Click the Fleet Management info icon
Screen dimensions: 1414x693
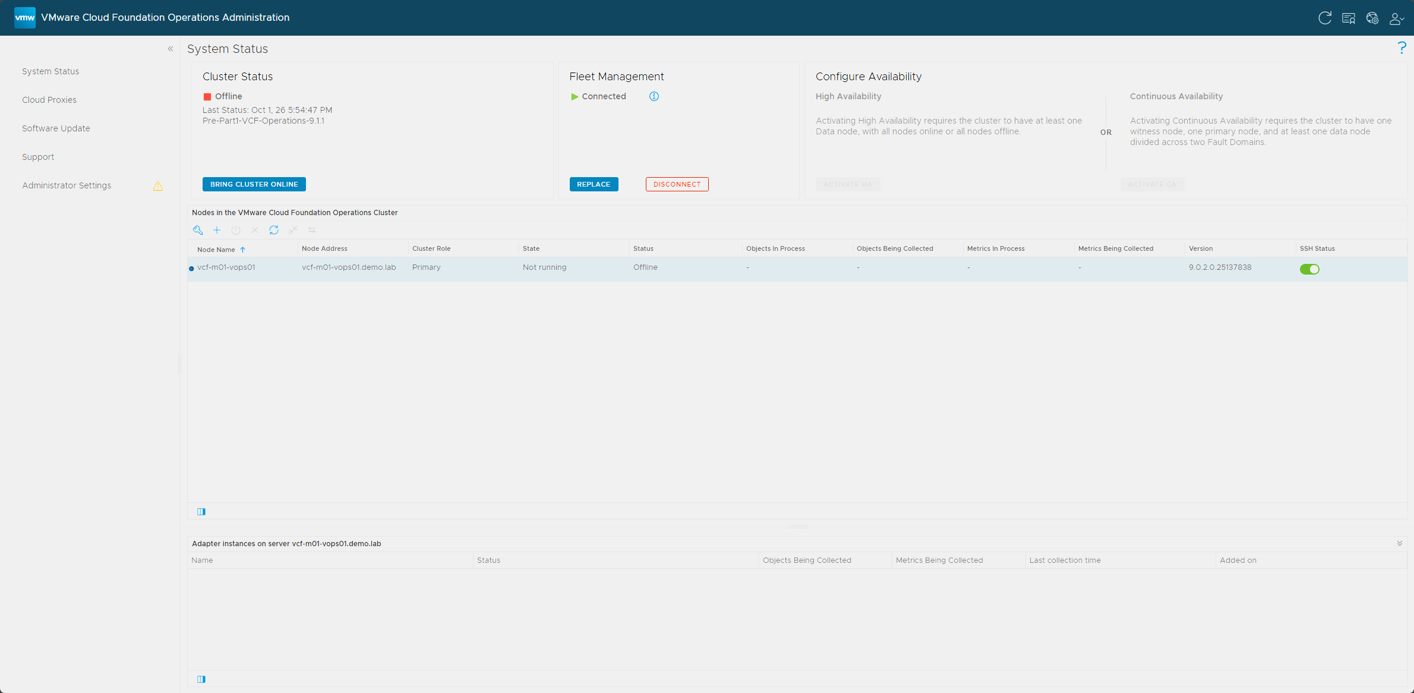click(x=654, y=96)
